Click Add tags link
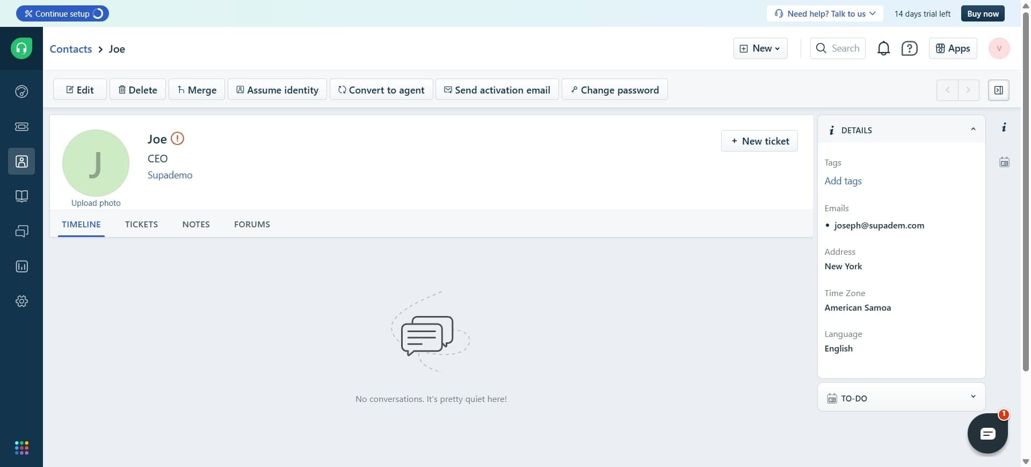 (843, 181)
